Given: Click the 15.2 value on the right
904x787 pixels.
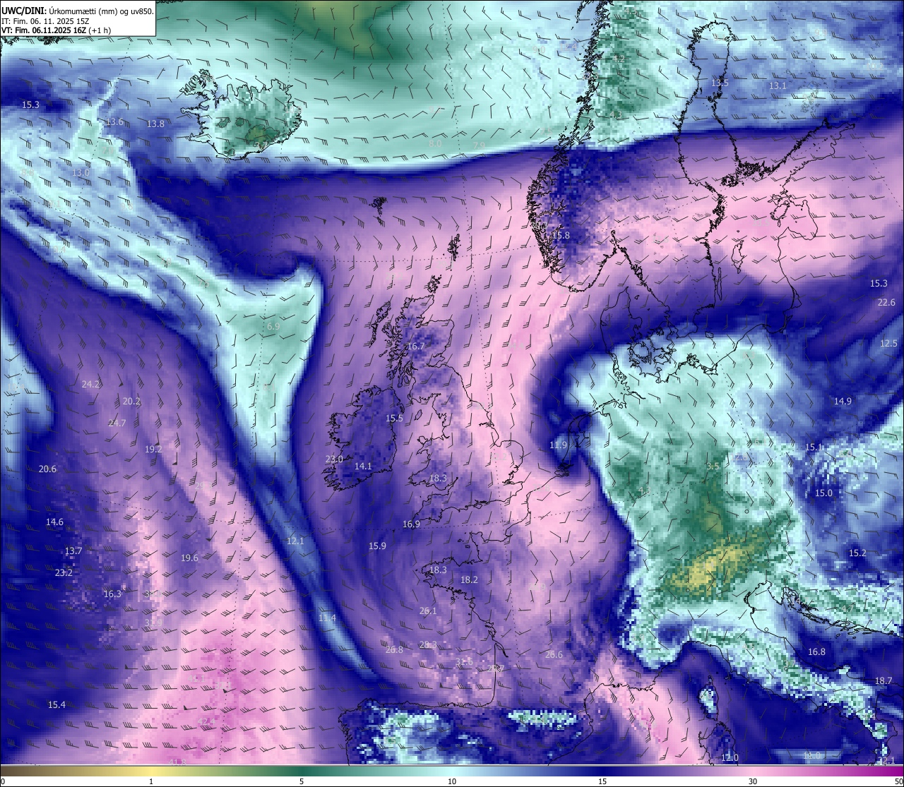Looking at the screenshot, I should coord(857,553).
